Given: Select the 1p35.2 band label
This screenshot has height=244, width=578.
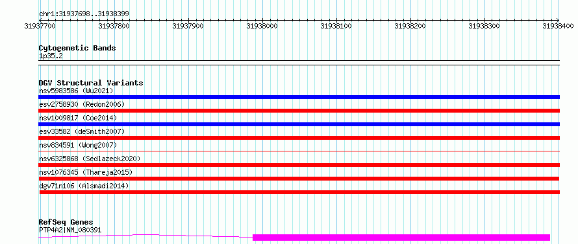Looking at the screenshot, I should coord(51,56).
